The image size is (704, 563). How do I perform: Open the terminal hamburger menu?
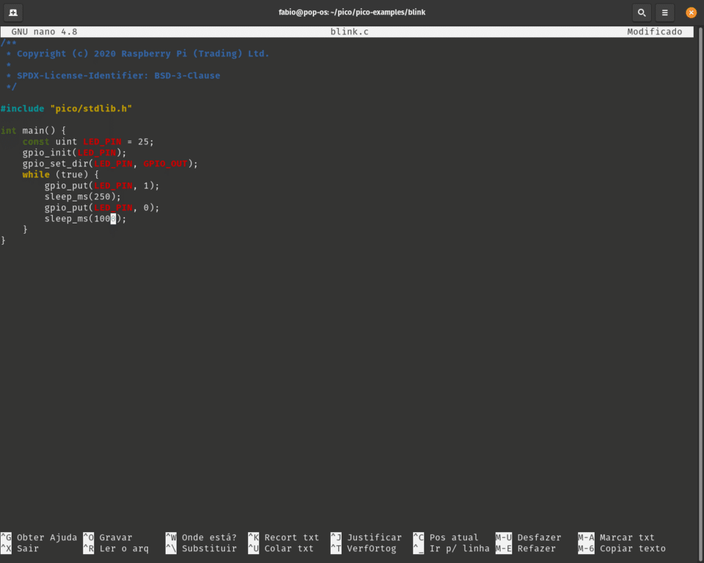pos(664,12)
